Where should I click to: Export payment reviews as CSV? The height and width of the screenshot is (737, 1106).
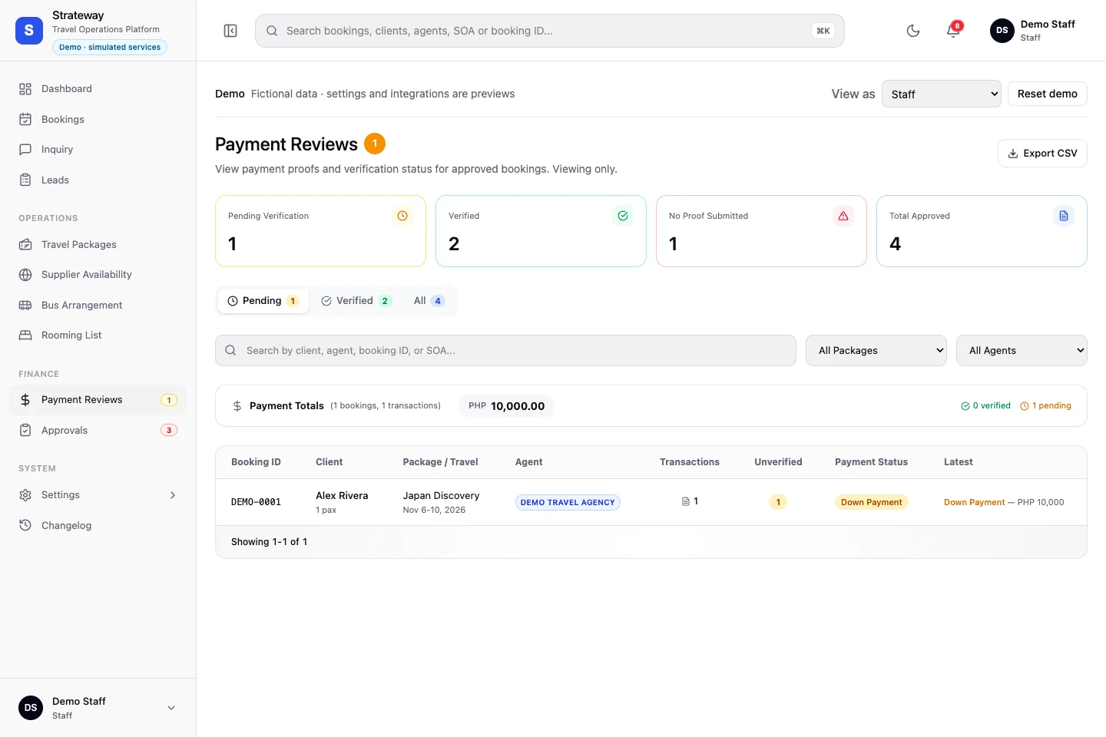click(x=1042, y=153)
